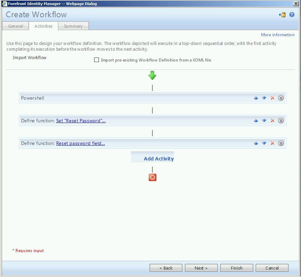
Task: Expand the Powershell activity details
Action: coord(281,98)
